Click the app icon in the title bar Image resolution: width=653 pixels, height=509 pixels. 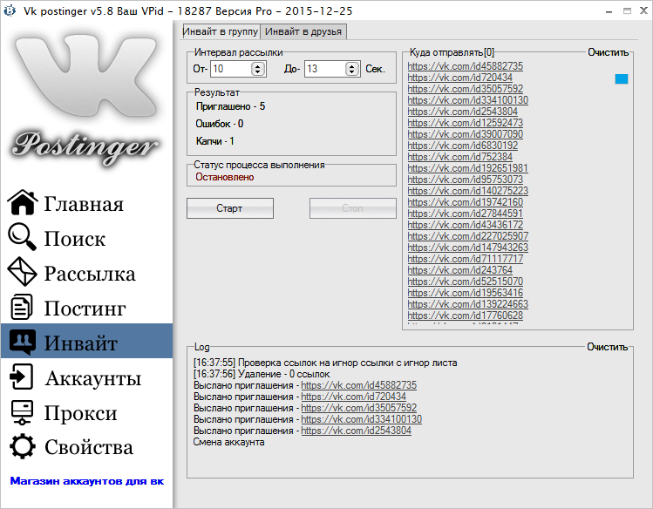10,10
